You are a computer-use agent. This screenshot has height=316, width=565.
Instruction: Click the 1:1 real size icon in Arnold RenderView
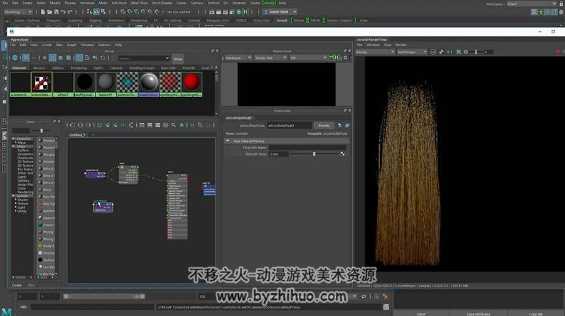449,52
